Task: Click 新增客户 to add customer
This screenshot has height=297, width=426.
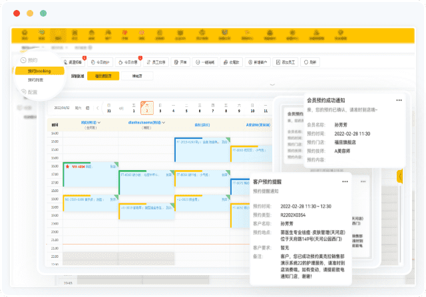Action: [258, 62]
